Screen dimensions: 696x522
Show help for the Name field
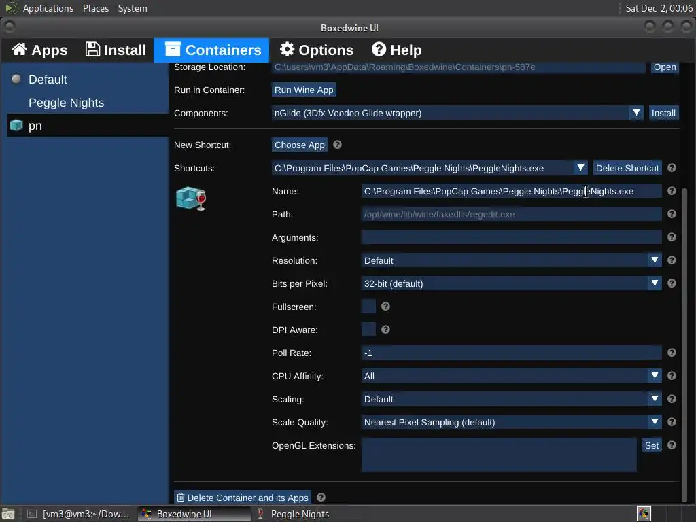pos(672,191)
